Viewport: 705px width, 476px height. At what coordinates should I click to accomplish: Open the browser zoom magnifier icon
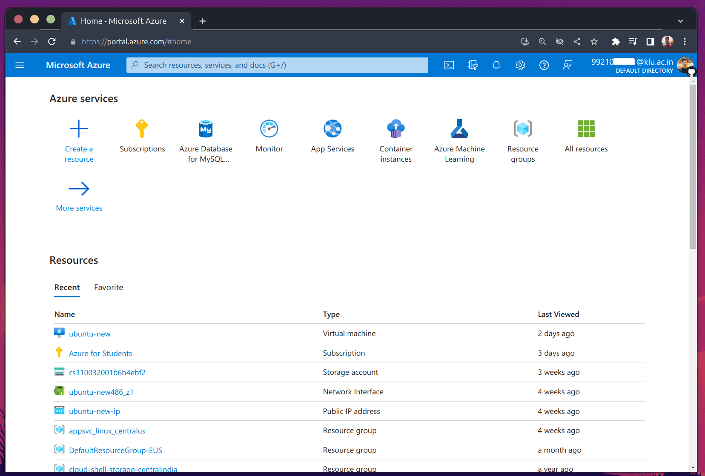click(542, 42)
